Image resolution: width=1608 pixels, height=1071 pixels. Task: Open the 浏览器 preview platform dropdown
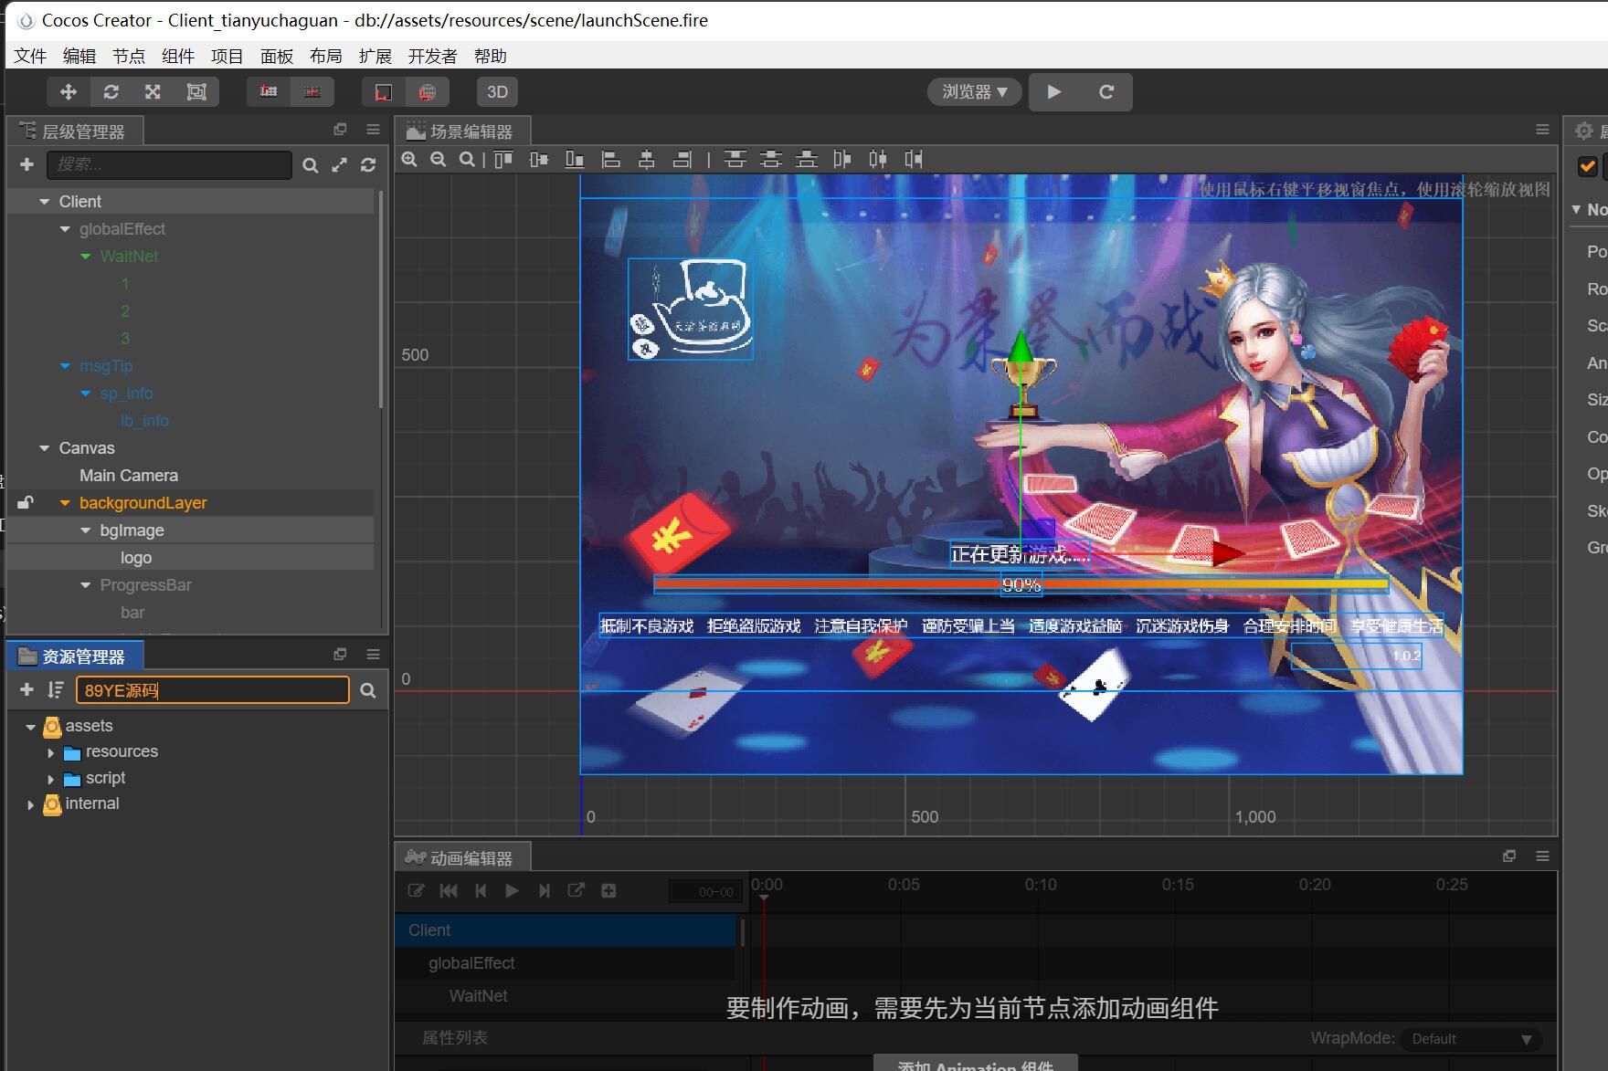(975, 92)
